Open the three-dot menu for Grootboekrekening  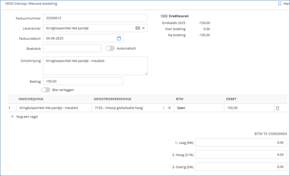tap(163, 108)
